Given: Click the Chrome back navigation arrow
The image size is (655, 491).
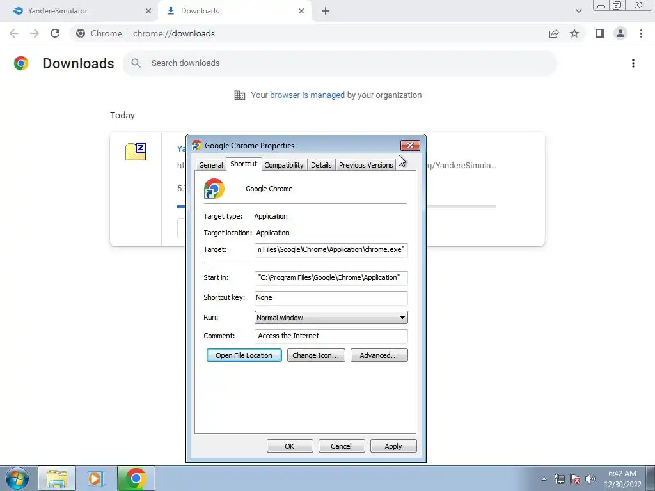Looking at the screenshot, I should [14, 33].
